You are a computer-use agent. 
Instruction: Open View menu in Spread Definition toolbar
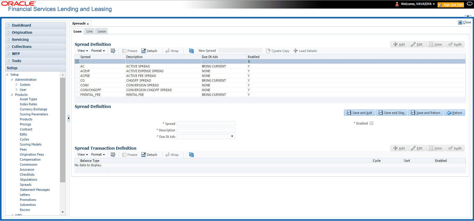[83, 51]
